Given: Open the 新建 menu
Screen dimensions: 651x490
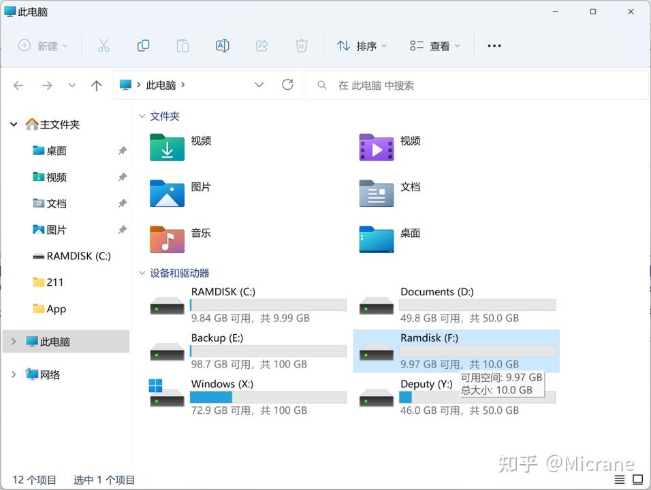Looking at the screenshot, I should pos(43,46).
